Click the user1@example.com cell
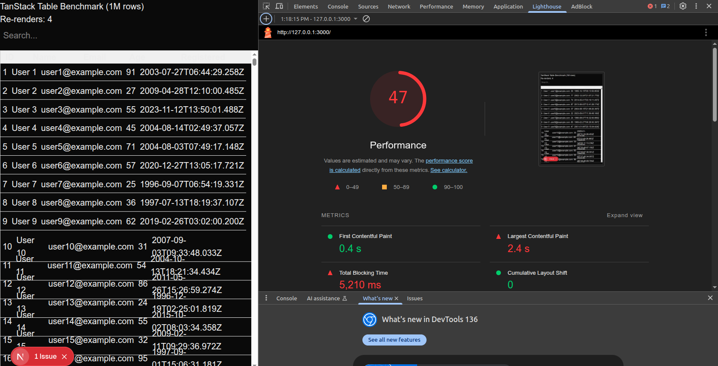Image resolution: width=718 pixels, height=366 pixels. 82,73
